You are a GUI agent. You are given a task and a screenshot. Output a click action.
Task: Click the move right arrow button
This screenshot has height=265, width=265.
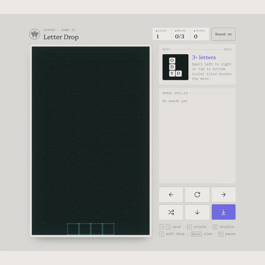point(223,194)
